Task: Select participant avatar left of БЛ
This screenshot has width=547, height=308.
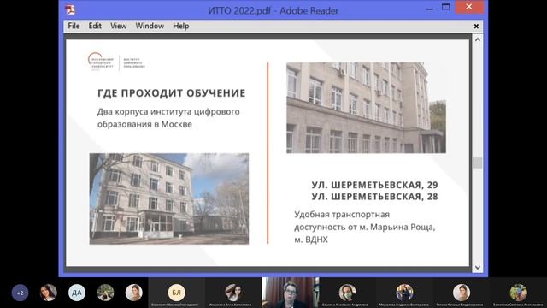Action: point(133,293)
